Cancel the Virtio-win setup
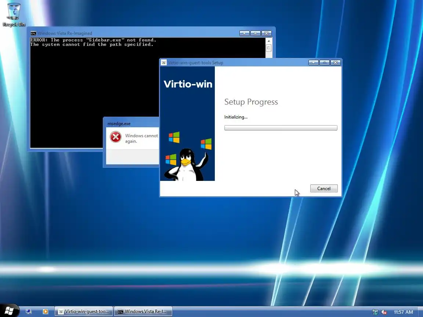Screen dimensions: 423x317 [x=324, y=189]
